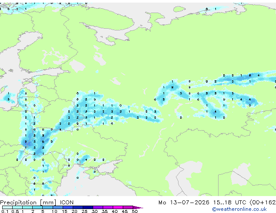Pick the 10 to 15 mm legend swatch
Screen dimensions: 276x213
(x=57, y=207)
